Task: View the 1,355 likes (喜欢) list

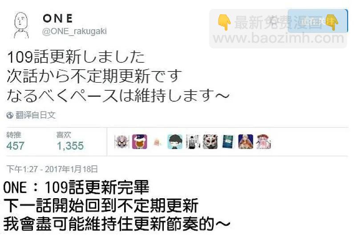Action: coord(70,141)
